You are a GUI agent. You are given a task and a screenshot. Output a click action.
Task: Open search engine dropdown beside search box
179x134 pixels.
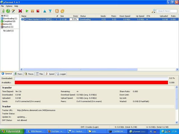[x=154, y=11]
